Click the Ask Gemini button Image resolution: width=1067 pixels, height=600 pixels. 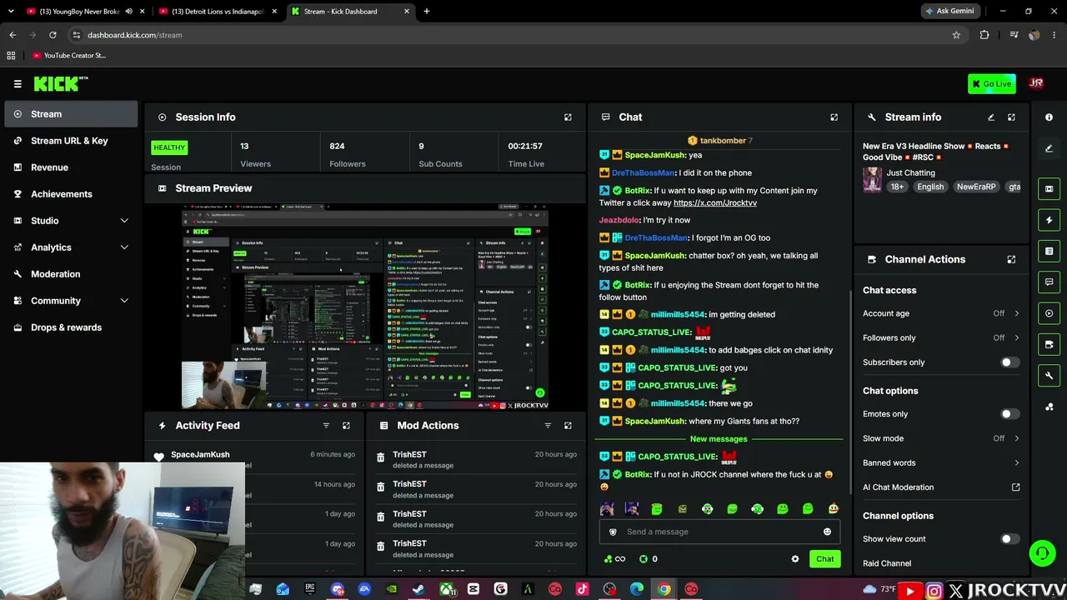pos(949,12)
